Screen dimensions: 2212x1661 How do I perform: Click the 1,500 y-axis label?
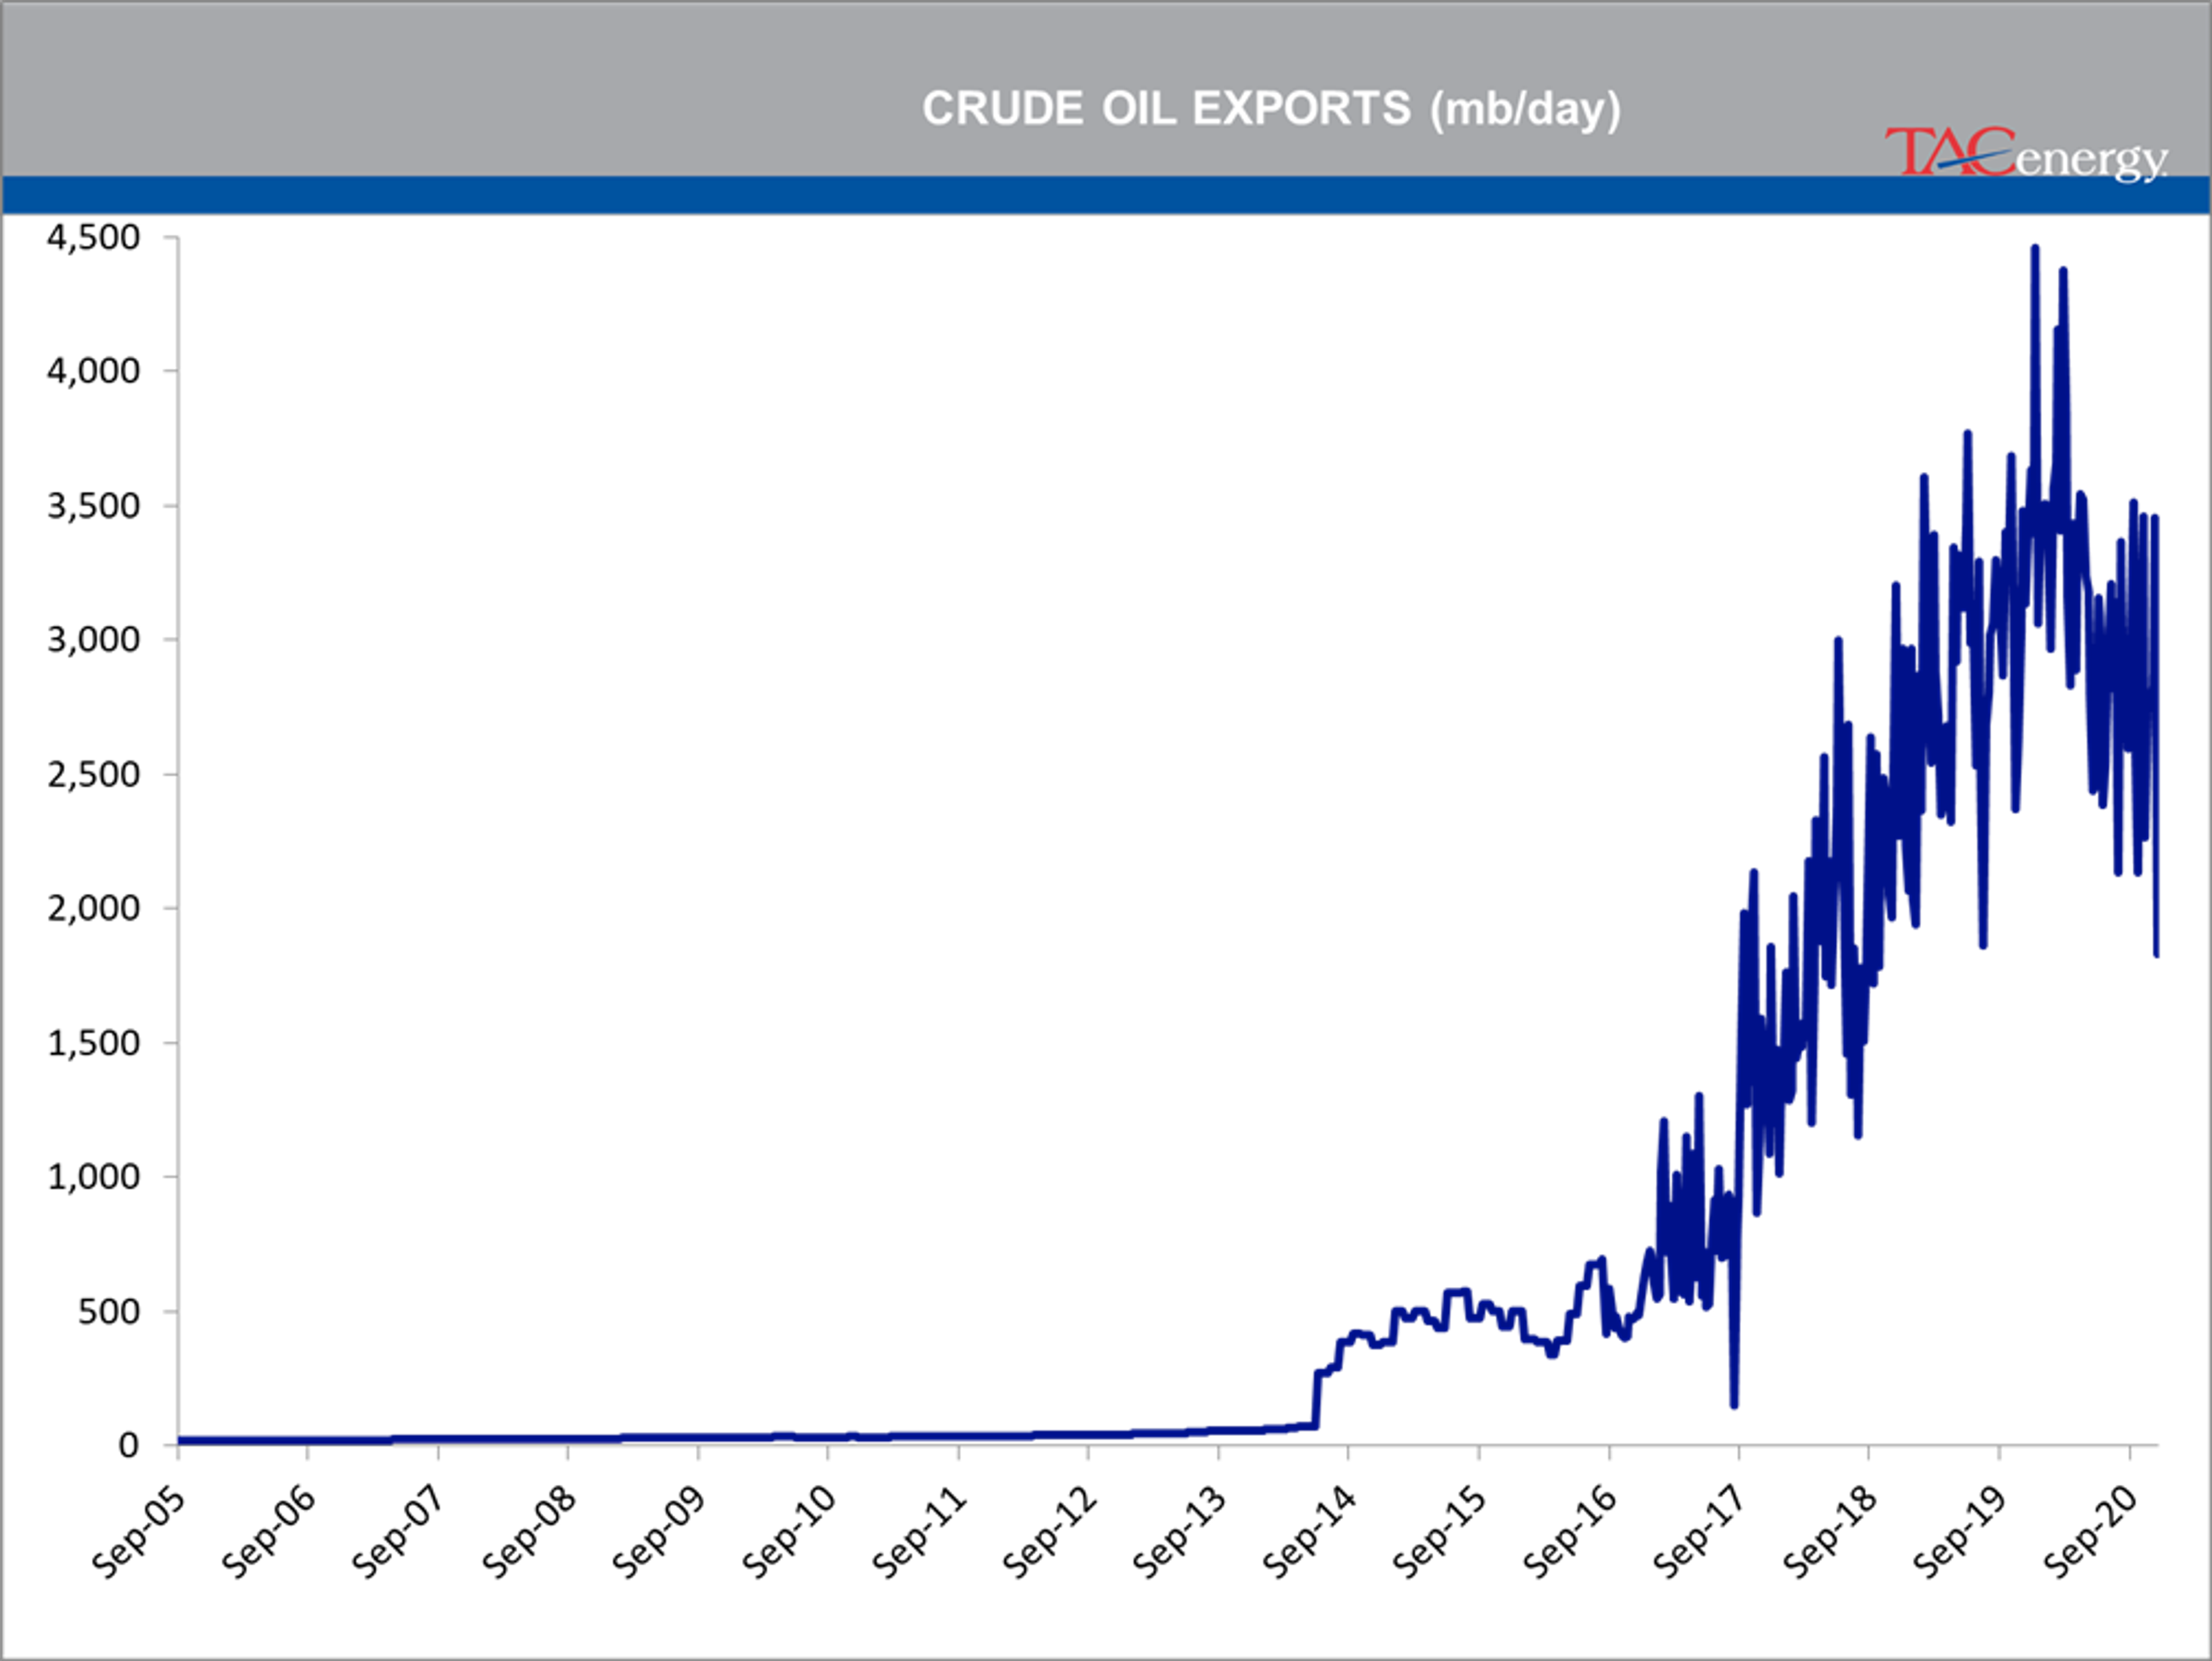pos(94,1044)
